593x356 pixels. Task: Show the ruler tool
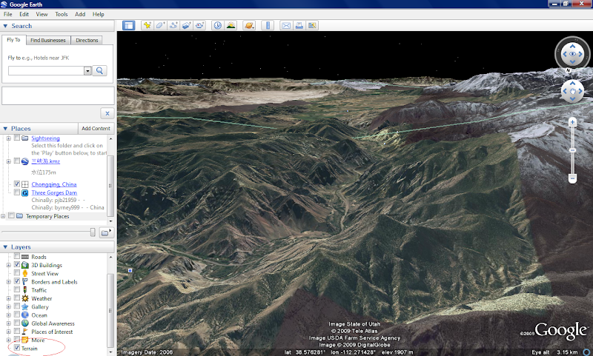pyautogui.click(x=268, y=25)
